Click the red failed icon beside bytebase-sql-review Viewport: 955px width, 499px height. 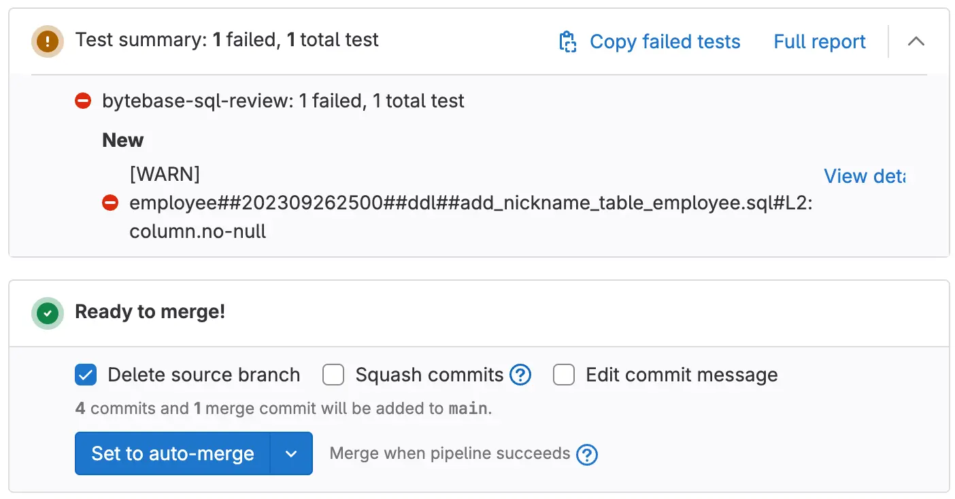[83, 101]
